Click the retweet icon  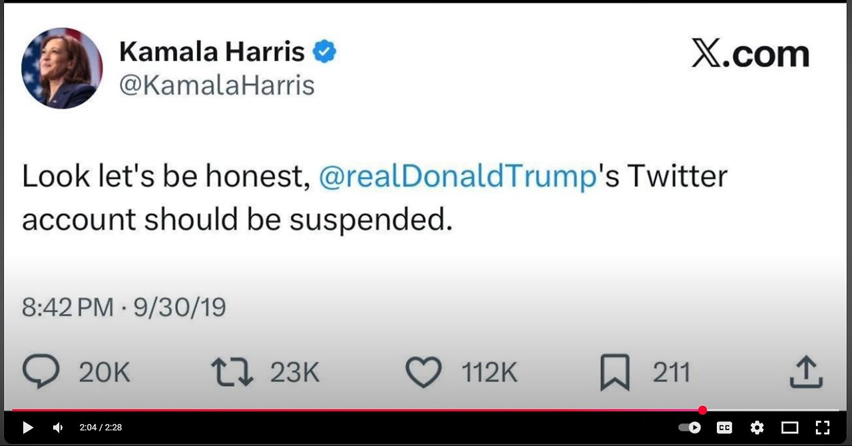click(x=232, y=372)
